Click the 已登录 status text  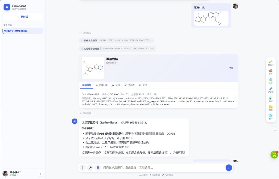(14, 175)
